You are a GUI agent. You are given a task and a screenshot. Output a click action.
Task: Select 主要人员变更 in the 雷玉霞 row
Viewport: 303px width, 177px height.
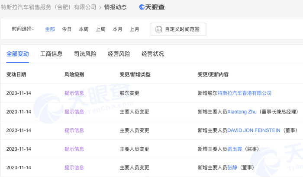point(135,149)
